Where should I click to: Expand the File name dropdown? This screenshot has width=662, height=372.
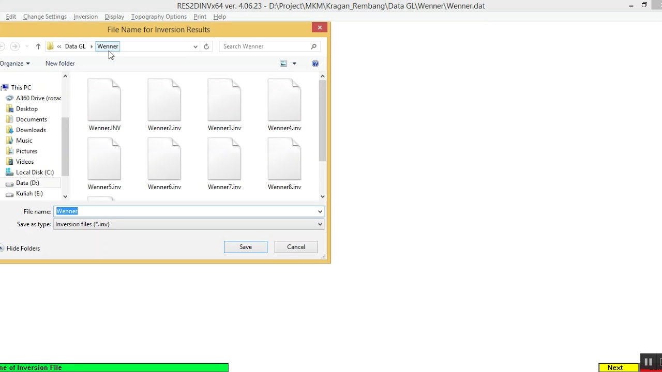[x=320, y=211]
